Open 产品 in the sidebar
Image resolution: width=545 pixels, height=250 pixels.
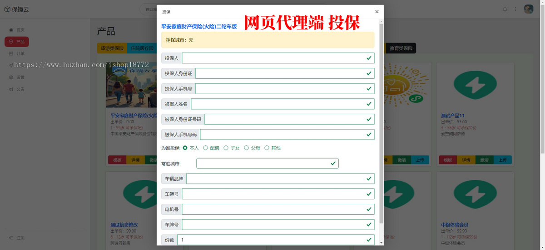tap(17, 42)
